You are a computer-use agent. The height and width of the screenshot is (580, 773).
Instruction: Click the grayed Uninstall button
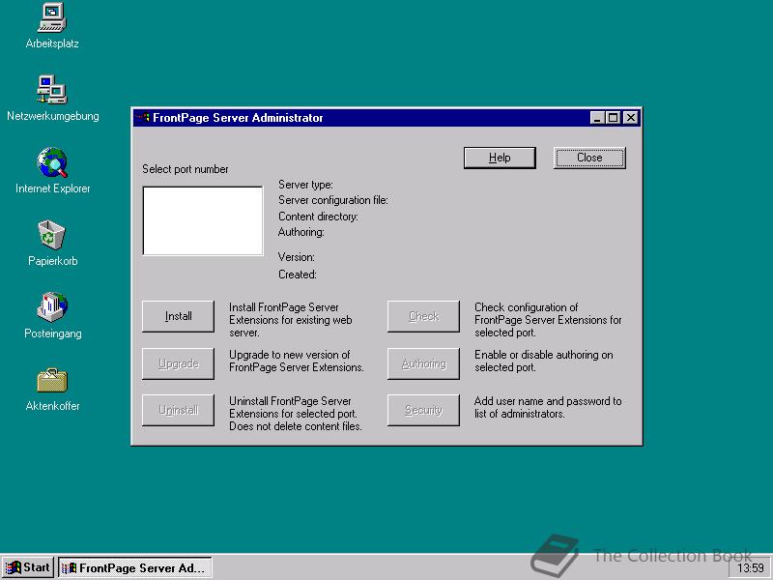pyautogui.click(x=178, y=410)
